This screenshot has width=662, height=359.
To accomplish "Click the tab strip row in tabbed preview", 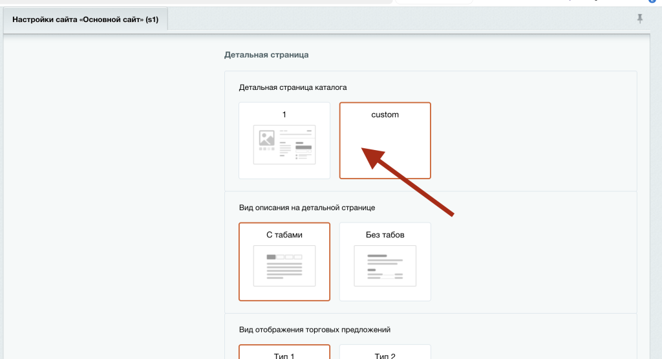I will click(284, 257).
